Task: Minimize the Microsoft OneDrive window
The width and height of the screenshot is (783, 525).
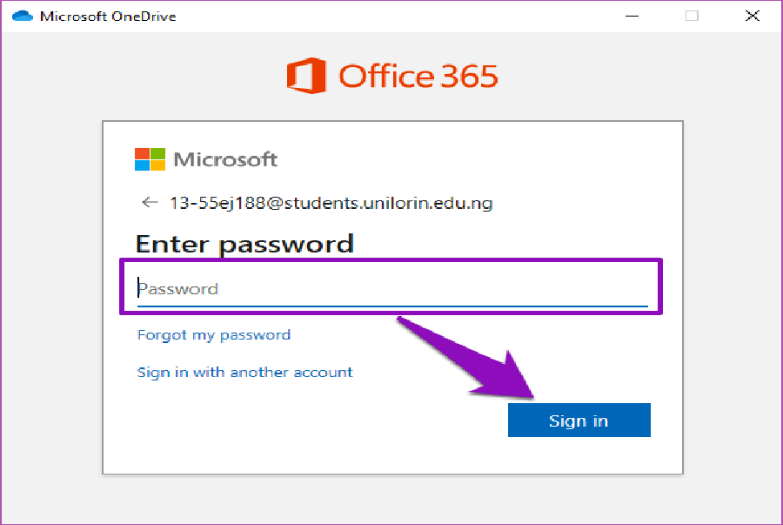Action: point(632,16)
